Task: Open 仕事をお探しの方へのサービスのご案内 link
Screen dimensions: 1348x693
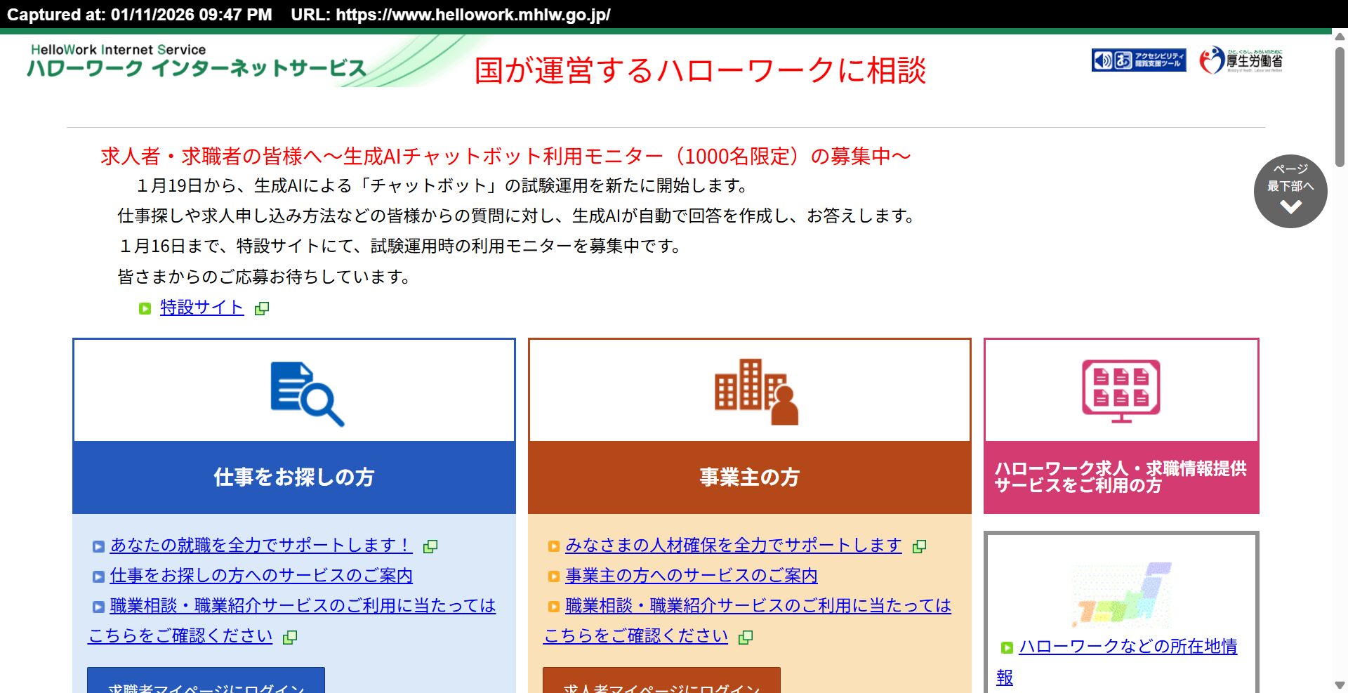Action: [x=261, y=576]
